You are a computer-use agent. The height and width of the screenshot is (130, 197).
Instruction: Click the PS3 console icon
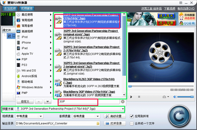[x=18, y=65]
